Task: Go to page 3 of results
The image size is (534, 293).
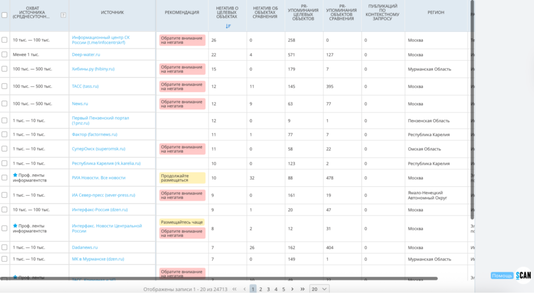Action: tap(268, 289)
